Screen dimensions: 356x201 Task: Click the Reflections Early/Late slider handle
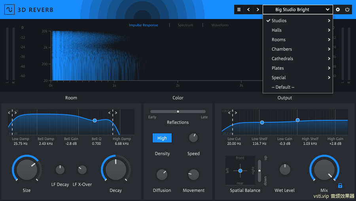pyautogui.click(x=178, y=112)
